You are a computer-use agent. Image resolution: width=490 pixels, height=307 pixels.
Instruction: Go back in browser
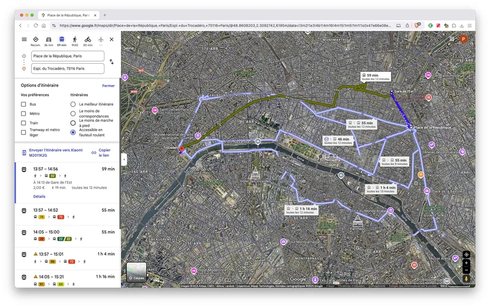point(20,26)
